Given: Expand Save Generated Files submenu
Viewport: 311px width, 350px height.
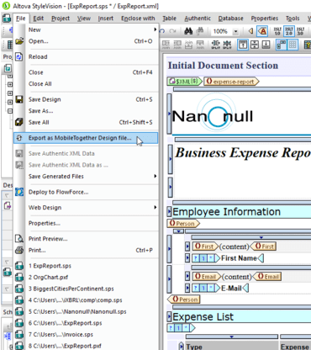Looking at the screenshot, I should coord(86,177).
